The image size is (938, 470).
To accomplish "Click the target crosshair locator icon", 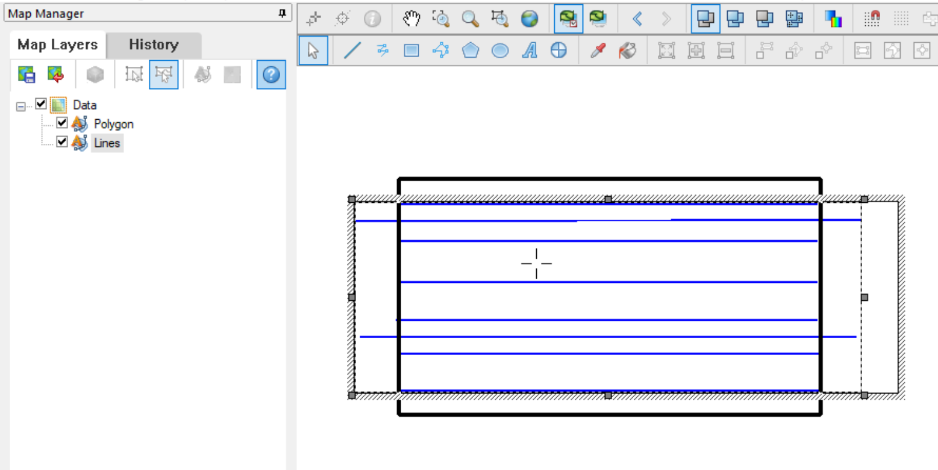I will [x=342, y=19].
